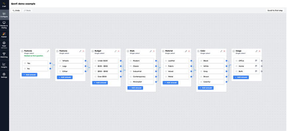Image resolution: width=287 pixels, height=131 pixels.
Task: Click drag handle of the Brown answer
Action: click(x=201, y=77)
